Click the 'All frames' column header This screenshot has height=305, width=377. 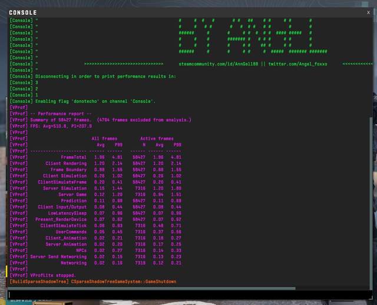pos(104,138)
